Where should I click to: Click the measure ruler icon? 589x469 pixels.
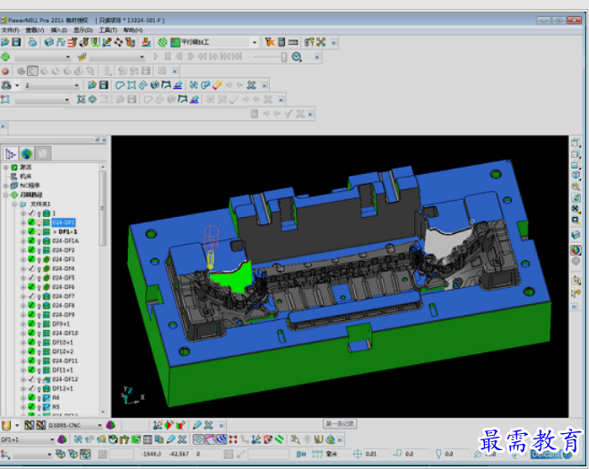pos(293,42)
